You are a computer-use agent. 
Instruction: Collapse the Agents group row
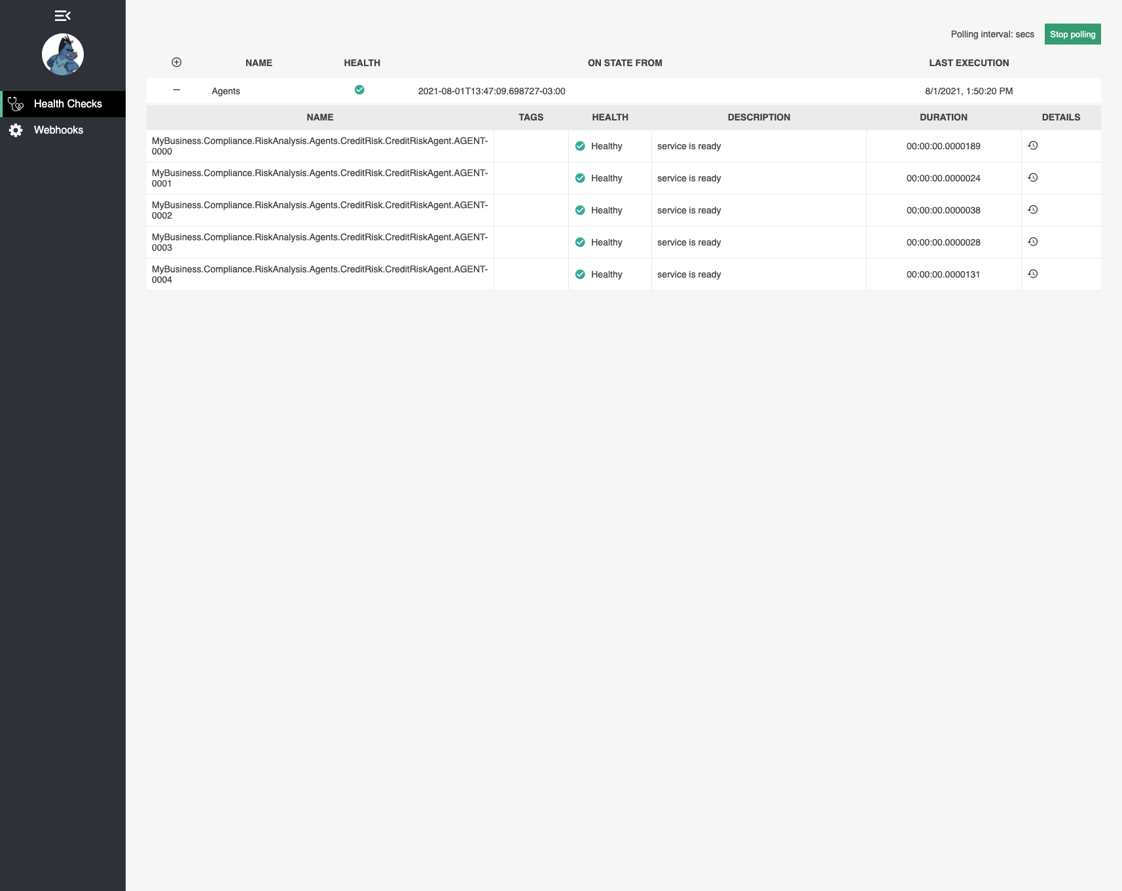[x=177, y=90]
